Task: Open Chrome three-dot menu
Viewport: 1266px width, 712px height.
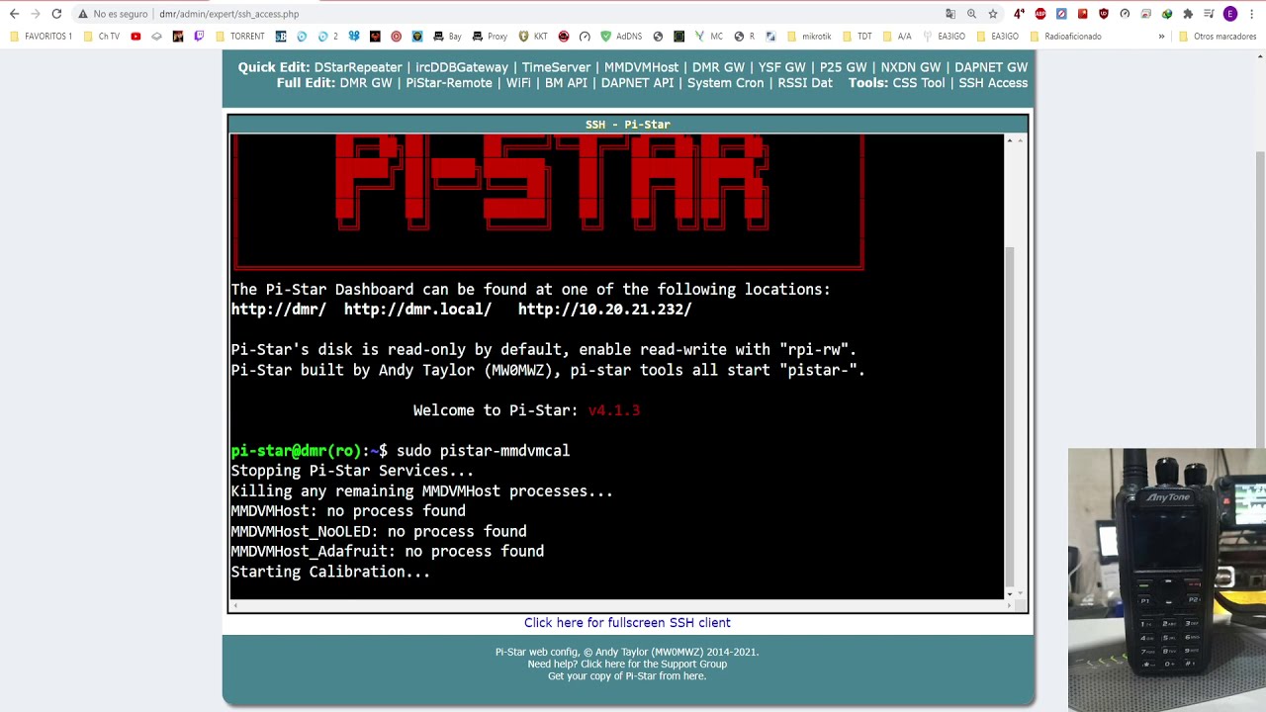Action: click(1252, 14)
